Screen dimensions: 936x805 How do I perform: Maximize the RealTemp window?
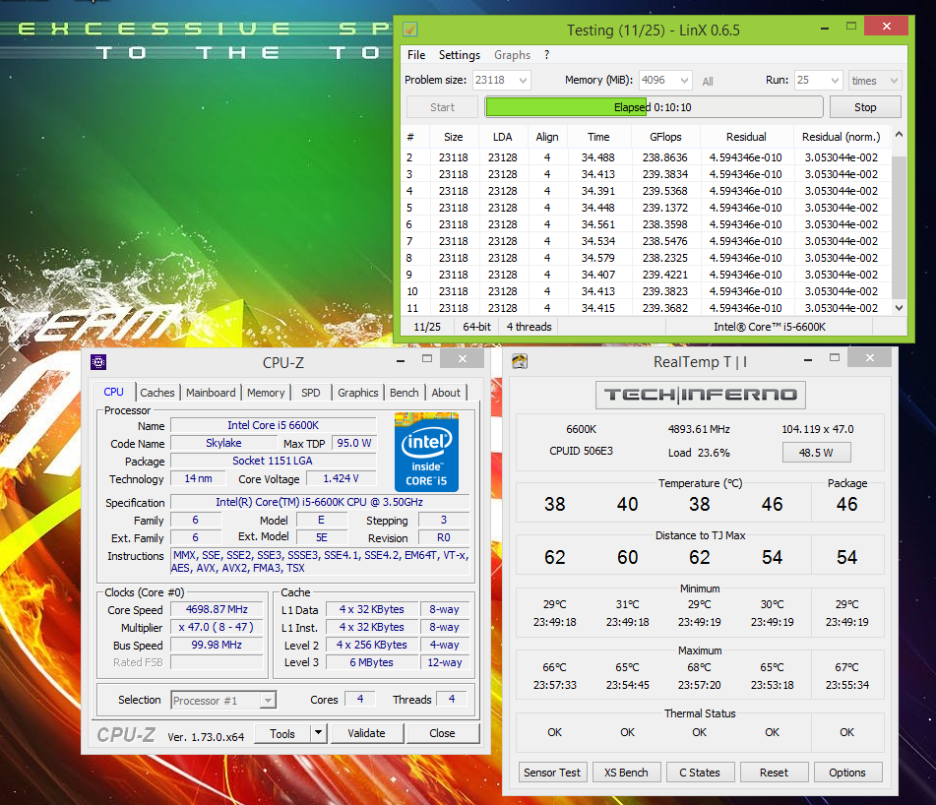pos(835,357)
